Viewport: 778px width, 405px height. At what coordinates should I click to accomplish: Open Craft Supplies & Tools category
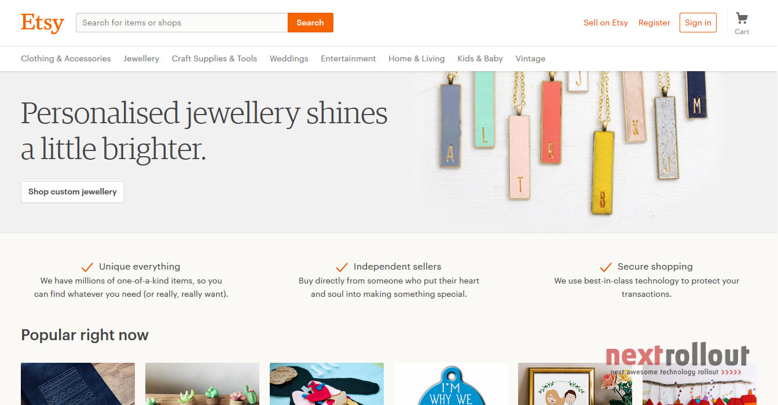[x=214, y=58]
